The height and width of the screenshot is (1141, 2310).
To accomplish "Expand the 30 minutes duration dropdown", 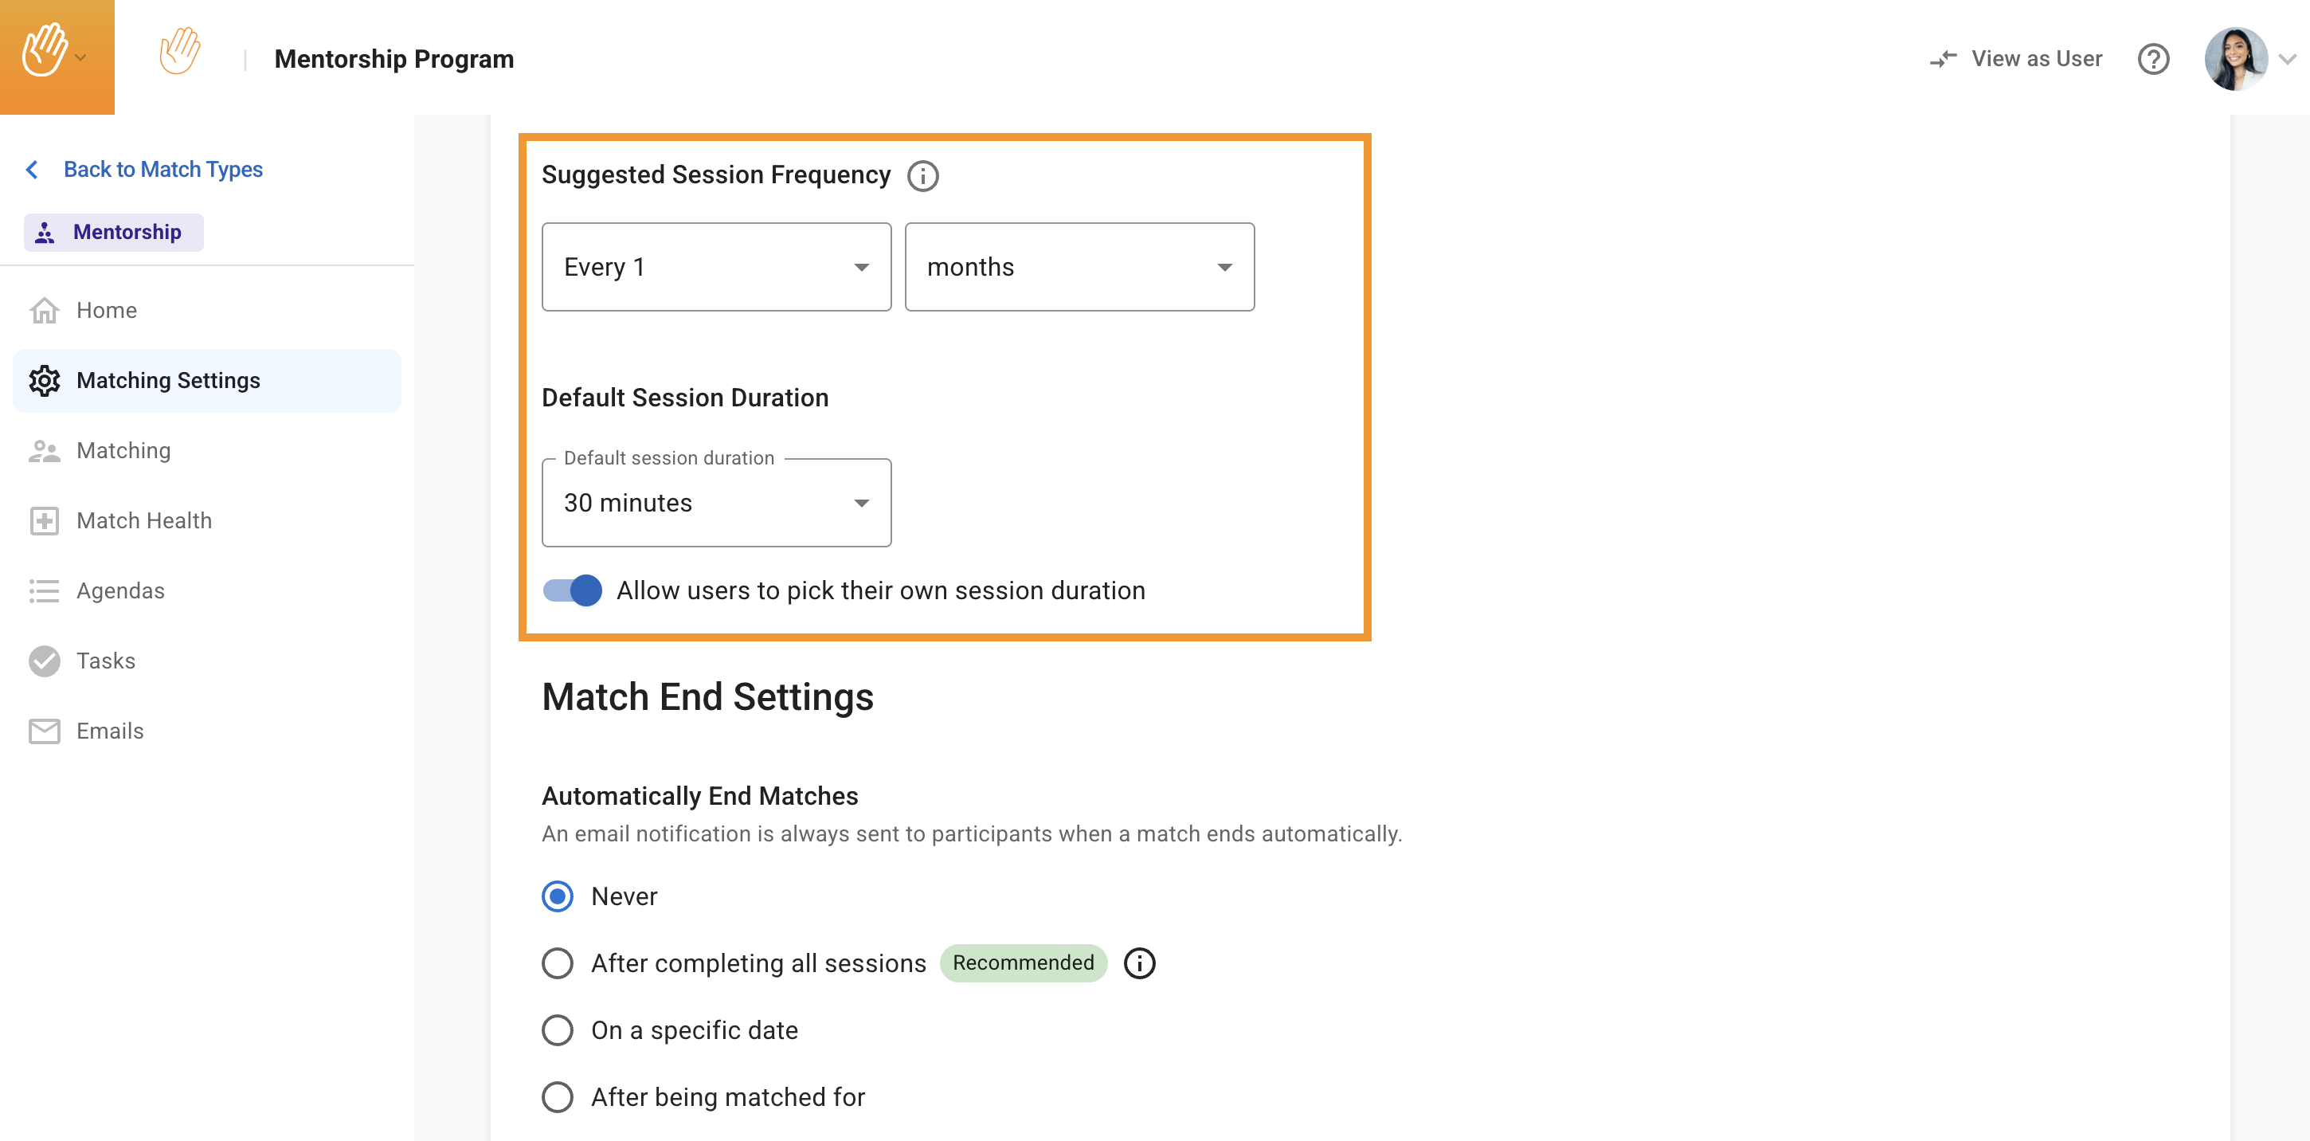I will 715,502.
